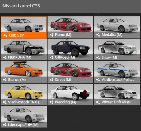Click the Wedding (M) label
141x131 pixels.
[66, 102]
